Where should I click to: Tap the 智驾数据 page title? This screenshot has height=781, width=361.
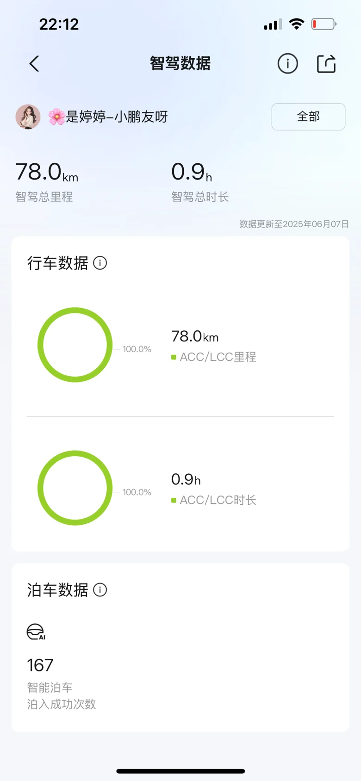click(x=180, y=63)
